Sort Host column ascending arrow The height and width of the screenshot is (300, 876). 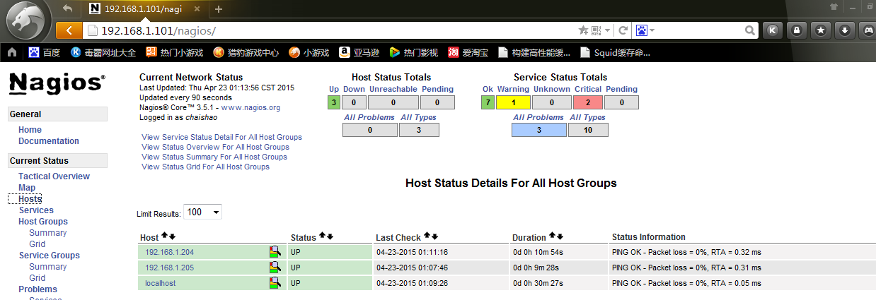(164, 236)
